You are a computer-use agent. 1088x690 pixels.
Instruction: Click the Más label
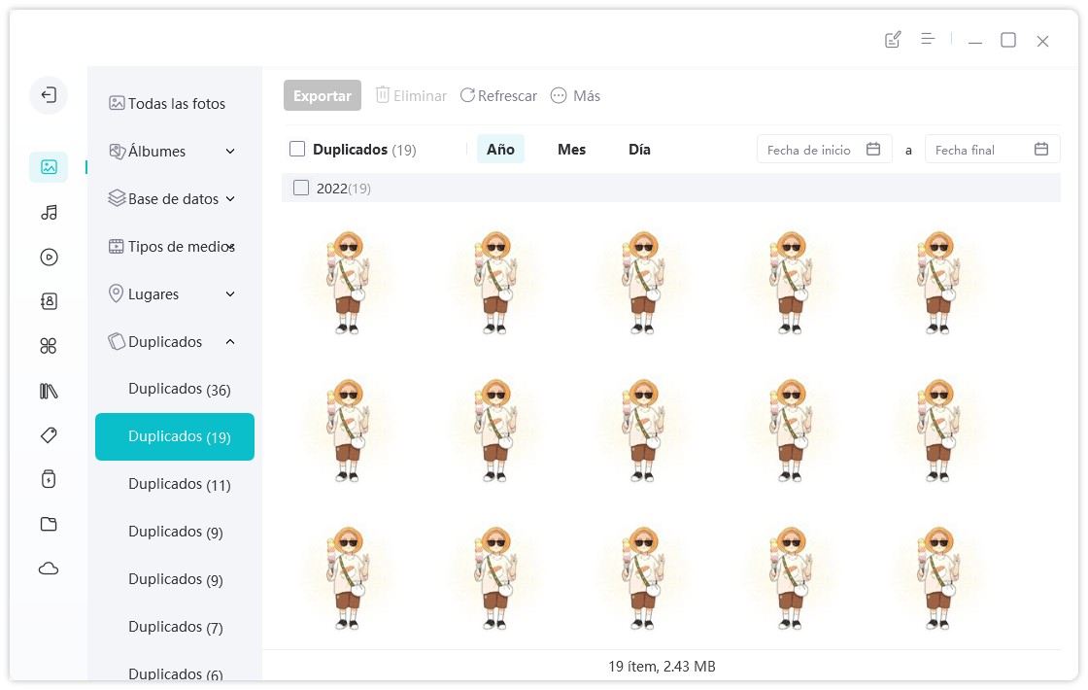(587, 96)
